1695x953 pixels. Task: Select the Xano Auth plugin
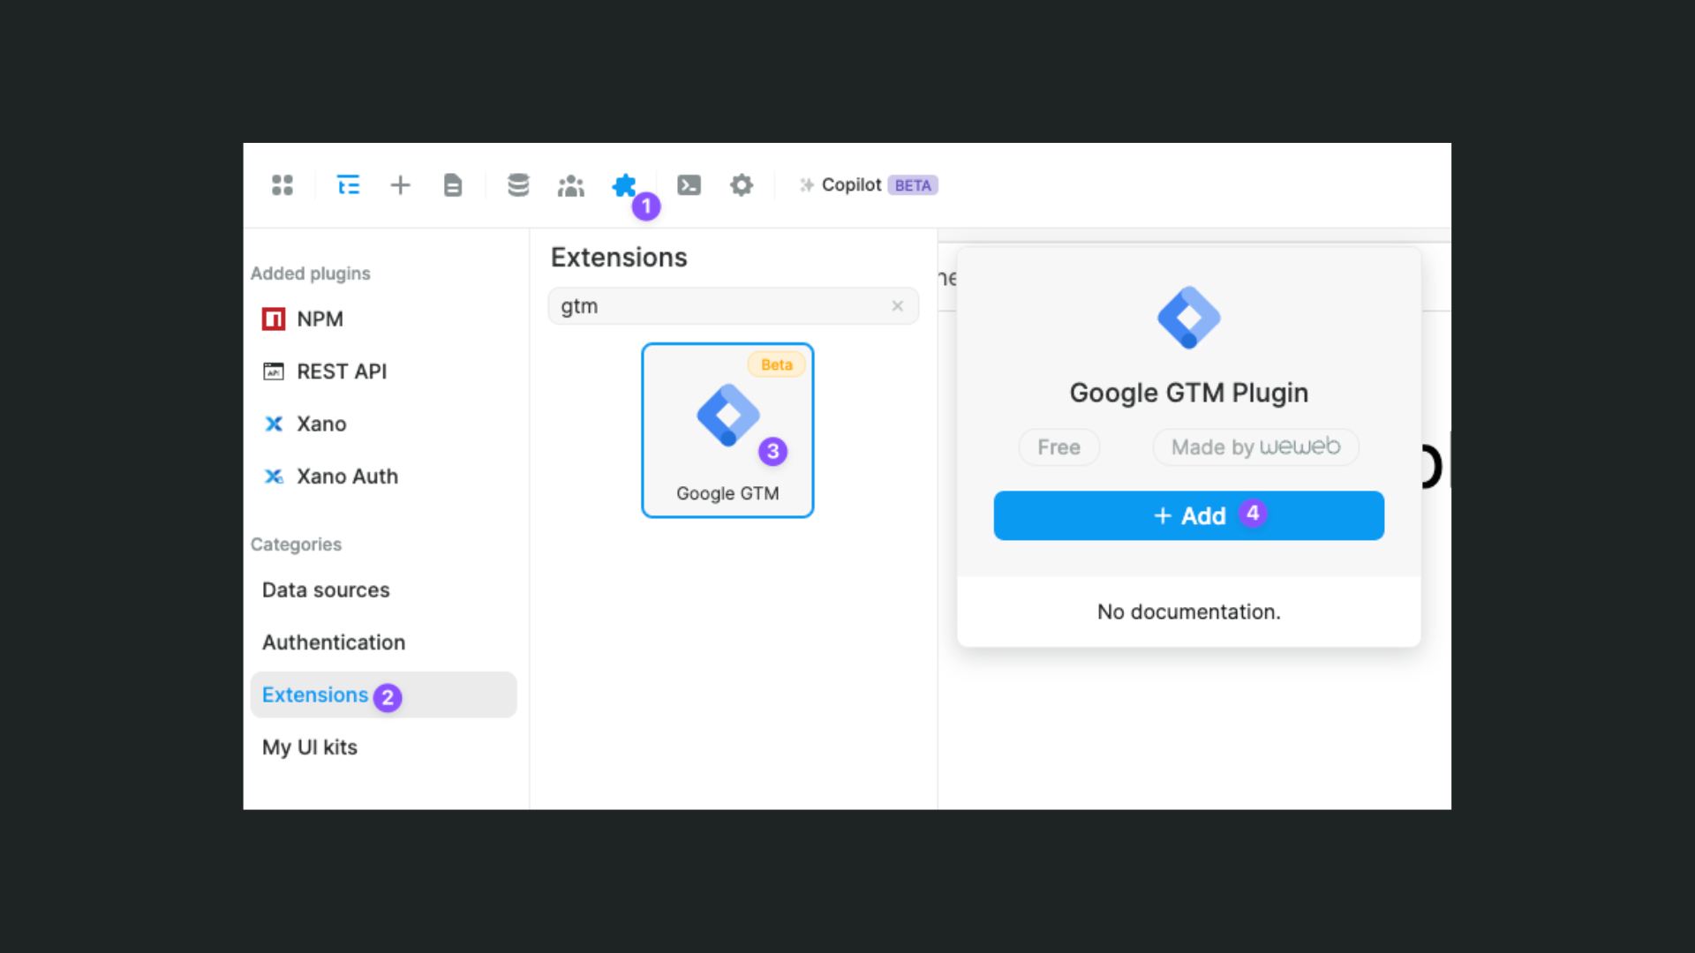347,476
